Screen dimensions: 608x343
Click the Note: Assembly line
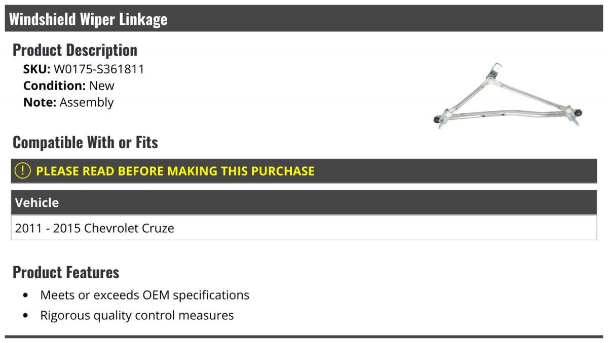pos(68,102)
